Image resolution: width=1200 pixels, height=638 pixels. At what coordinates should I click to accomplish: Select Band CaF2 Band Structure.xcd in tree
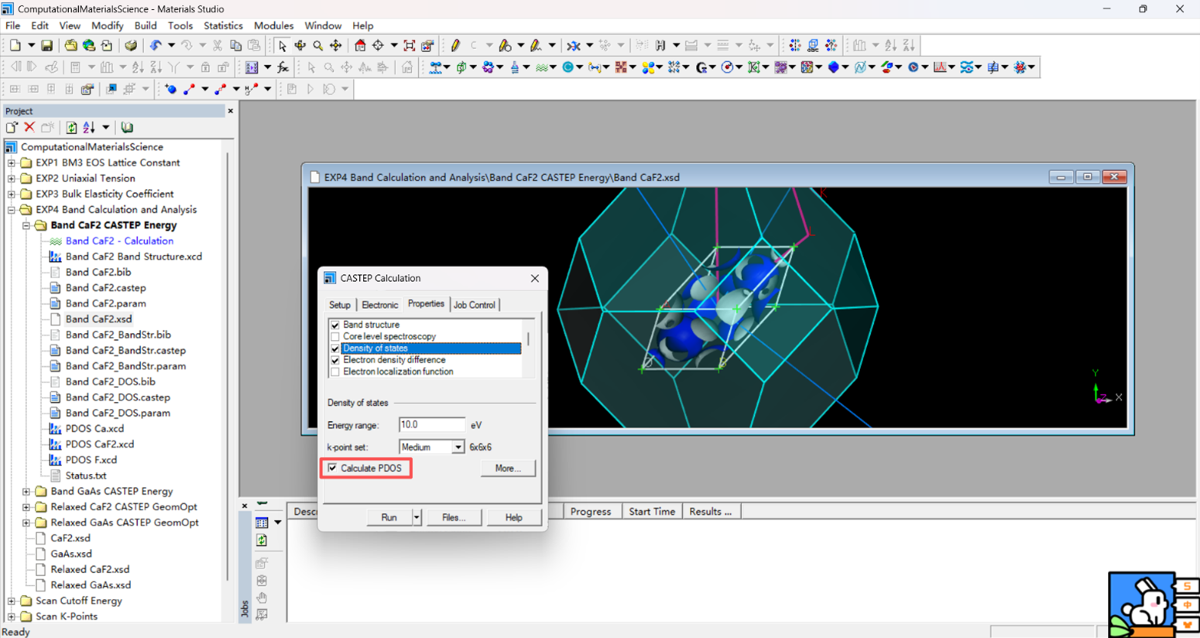(x=133, y=256)
